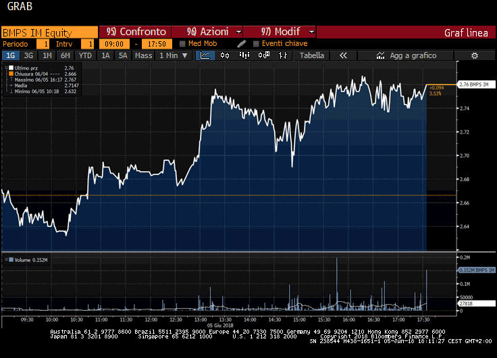
Task: Click the double left chevron icon
Action: (x=343, y=55)
